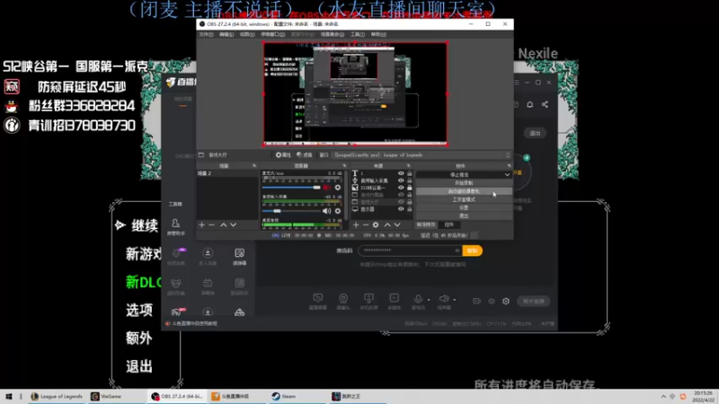Image resolution: width=719 pixels, height=404 pixels.
Task: Open the window selection dropdown showing League of Legends
Action: click(422, 154)
